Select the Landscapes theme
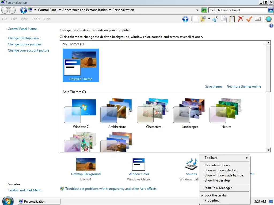The image size is (274, 205). click(190, 113)
